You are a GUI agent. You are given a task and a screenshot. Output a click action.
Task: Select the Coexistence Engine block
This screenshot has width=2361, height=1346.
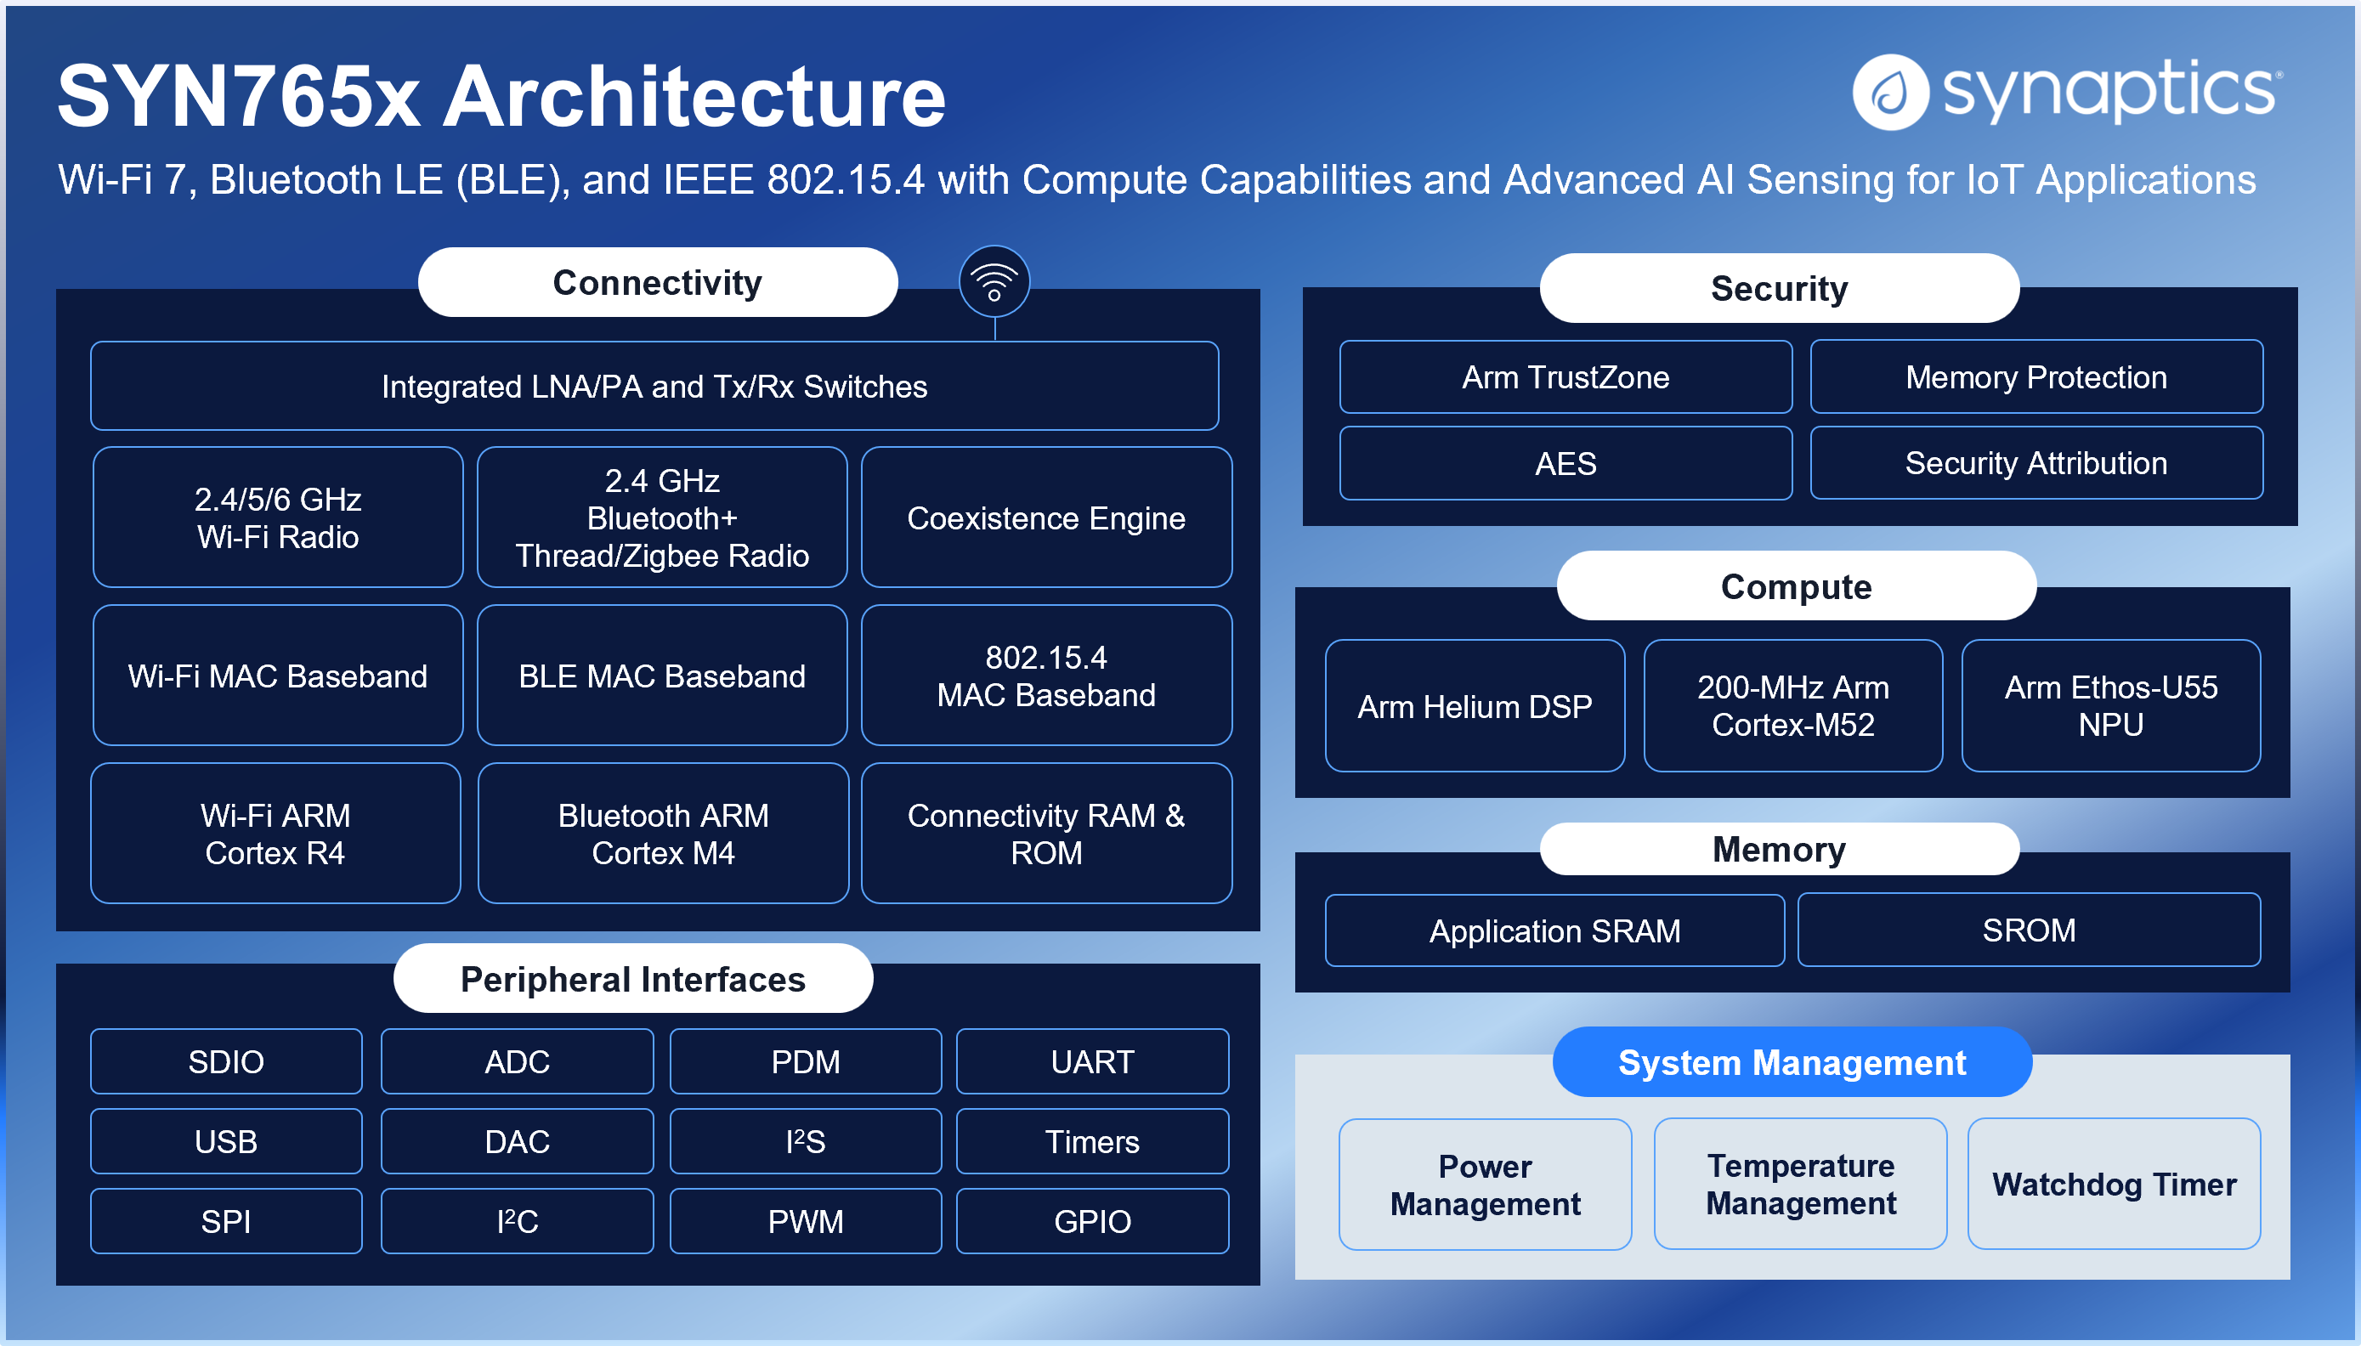pos(1045,517)
